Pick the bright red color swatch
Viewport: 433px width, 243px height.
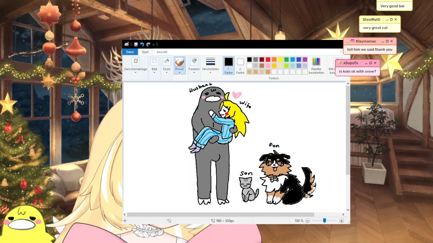pyautogui.click(x=268, y=60)
